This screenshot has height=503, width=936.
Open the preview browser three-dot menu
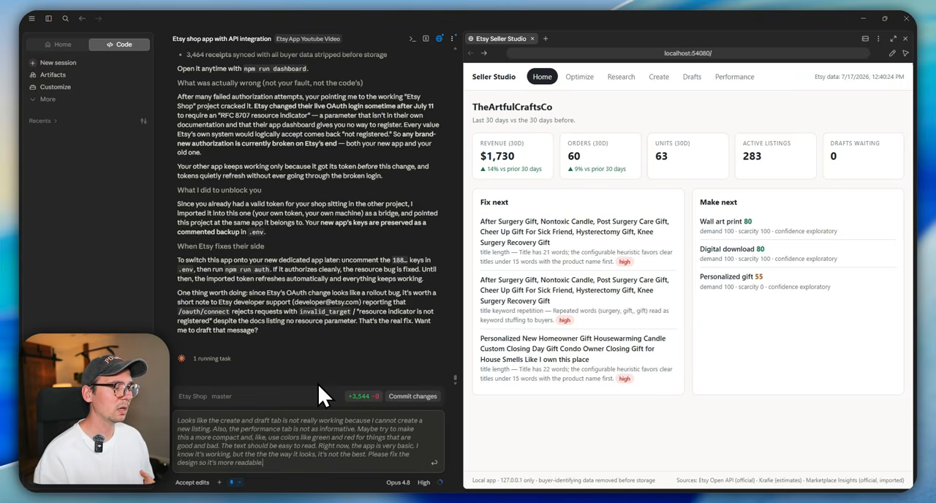pos(878,39)
